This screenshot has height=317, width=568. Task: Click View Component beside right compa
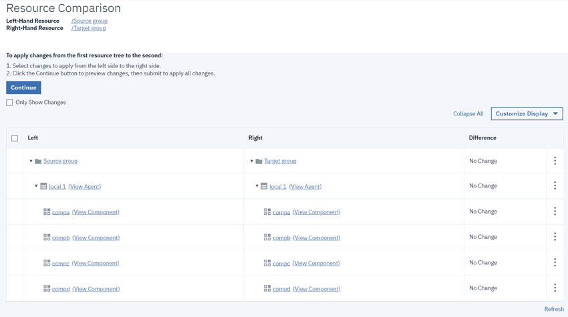pos(316,212)
